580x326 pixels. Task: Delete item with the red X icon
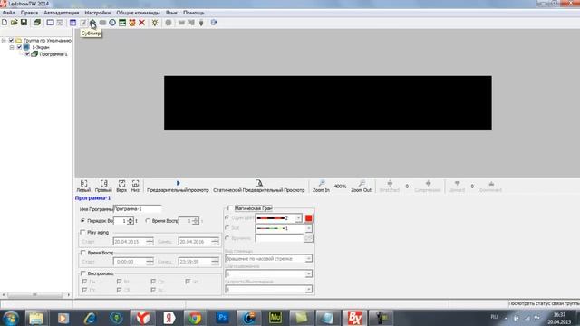click(x=141, y=23)
